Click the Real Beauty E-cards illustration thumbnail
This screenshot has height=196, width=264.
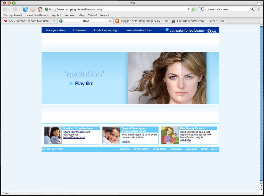(170, 135)
